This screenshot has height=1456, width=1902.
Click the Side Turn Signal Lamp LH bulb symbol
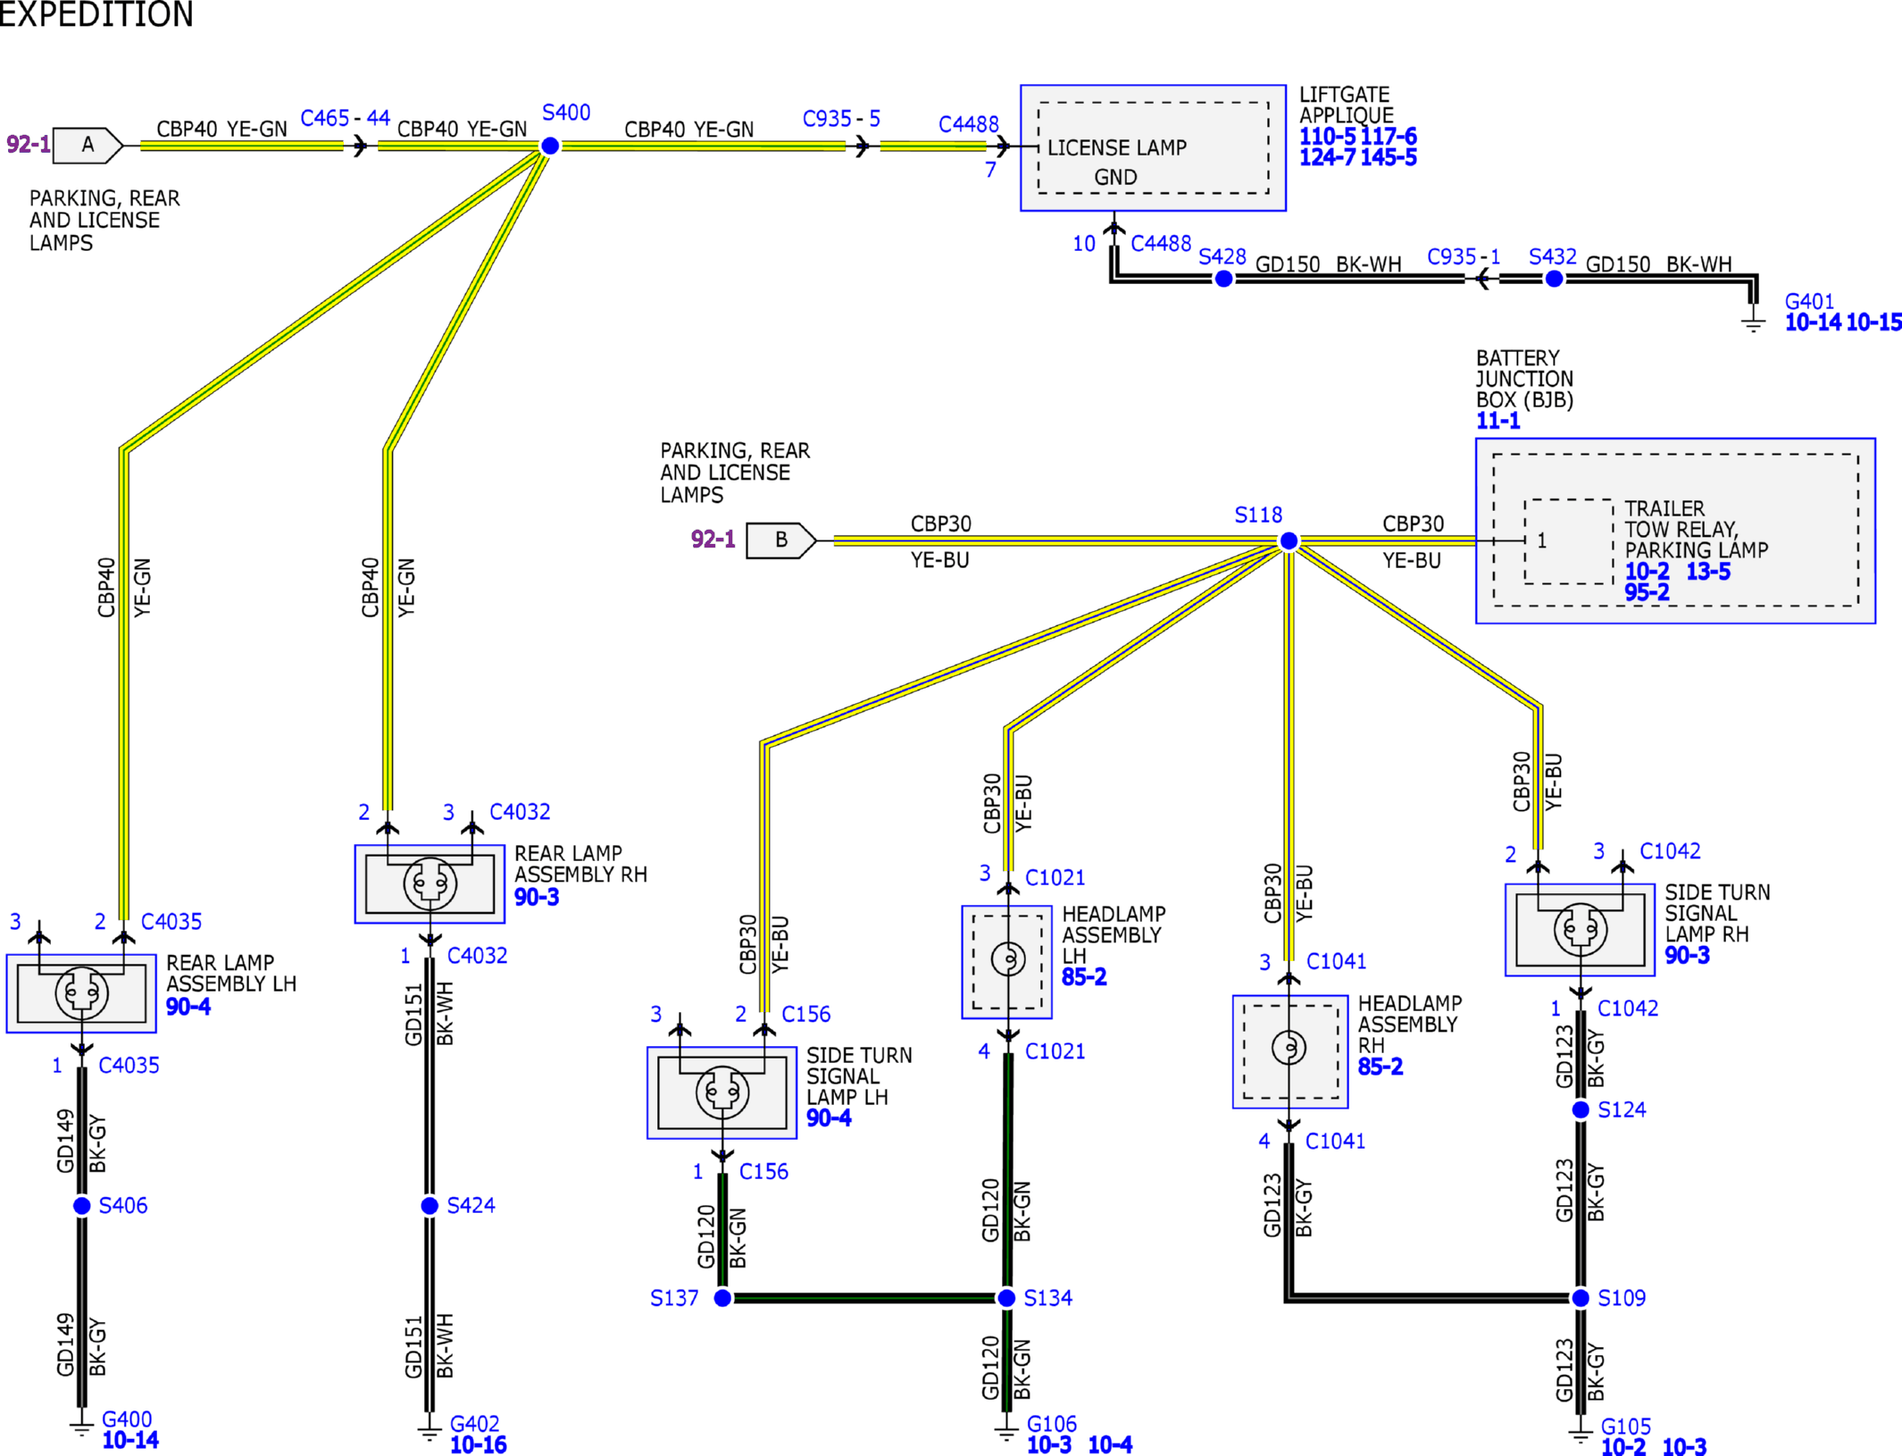(722, 1092)
